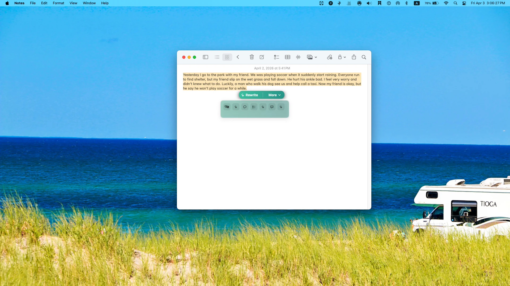This screenshot has width=510, height=286.
Task: Delete the note with trash icon
Action: click(252, 57)
